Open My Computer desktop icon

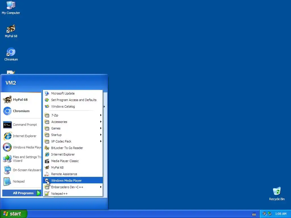click(11, 8)
